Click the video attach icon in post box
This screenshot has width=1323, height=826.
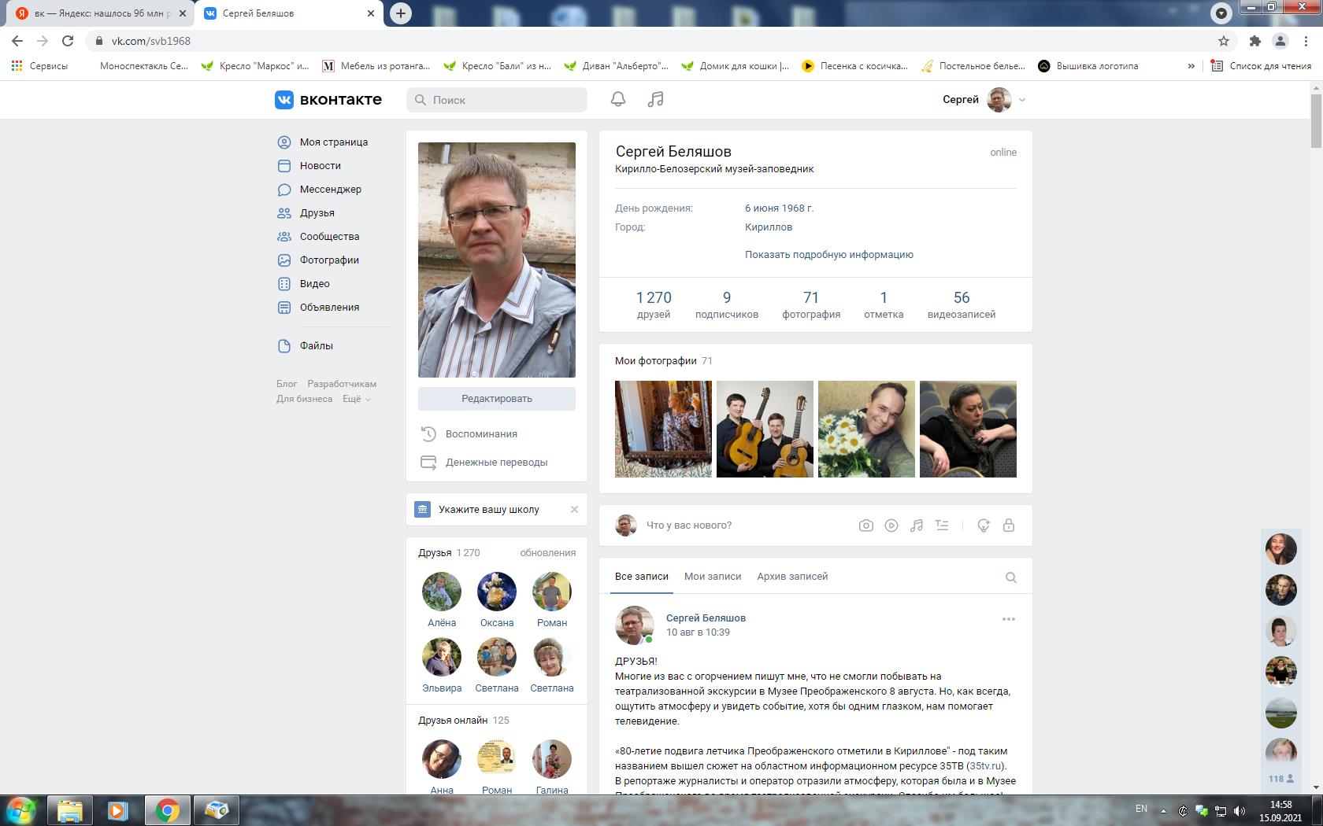[891, 525]
